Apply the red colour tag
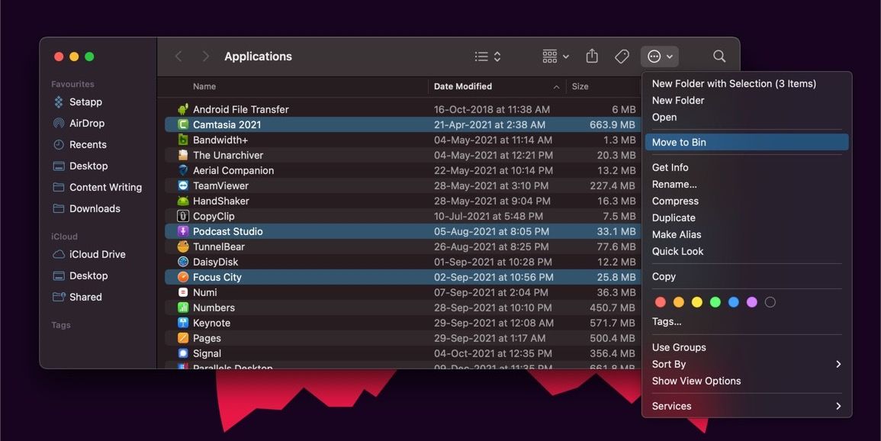The width and height of the screenshot is (881, 441). 661,302
